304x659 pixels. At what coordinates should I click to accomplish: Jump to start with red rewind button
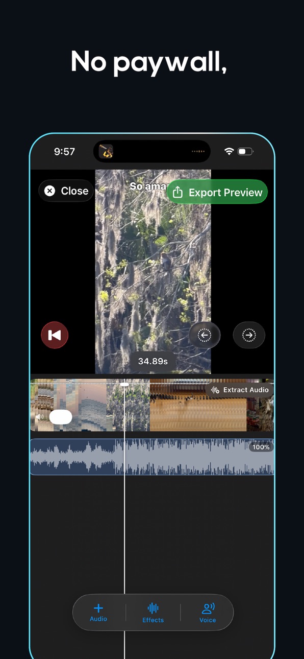click(55, 335)
